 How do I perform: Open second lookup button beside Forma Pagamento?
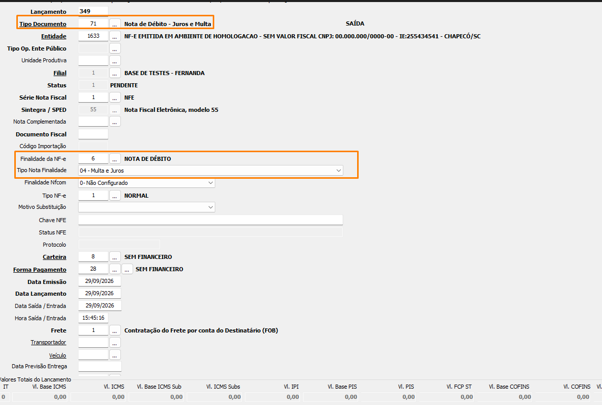click(x=127, y=269)
